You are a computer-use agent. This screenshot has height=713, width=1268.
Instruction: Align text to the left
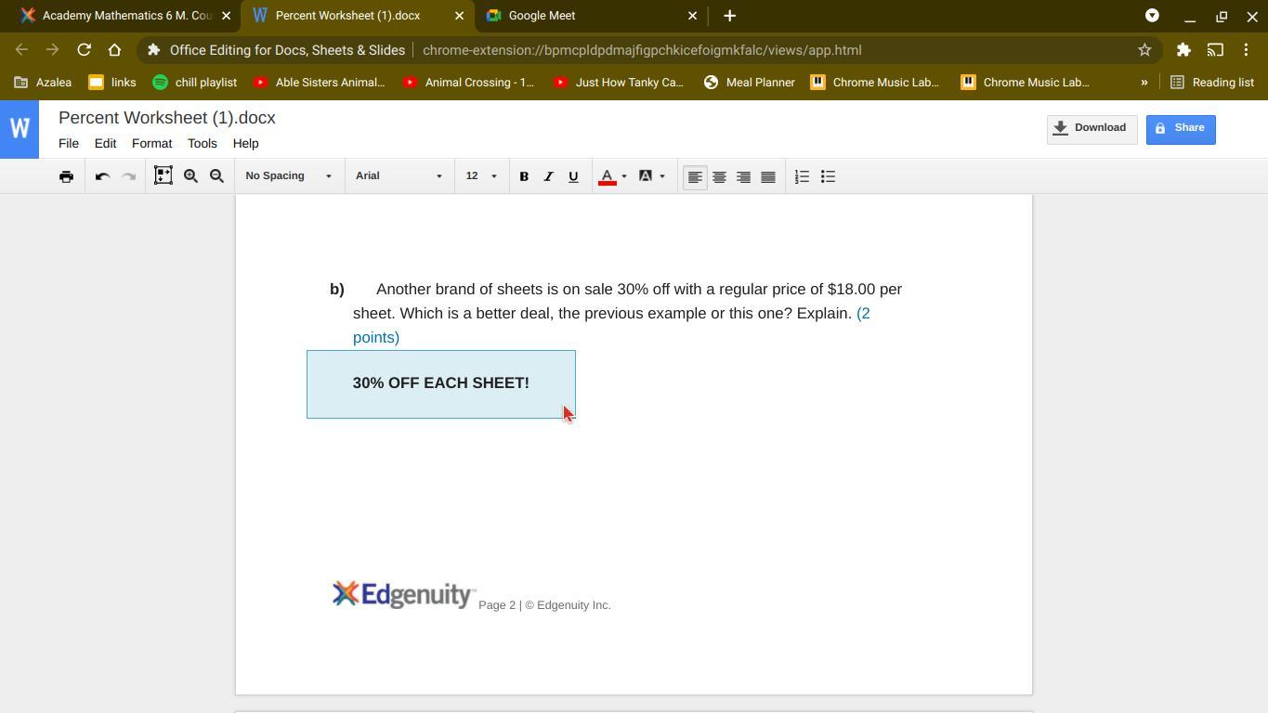(x=694, y=176)
